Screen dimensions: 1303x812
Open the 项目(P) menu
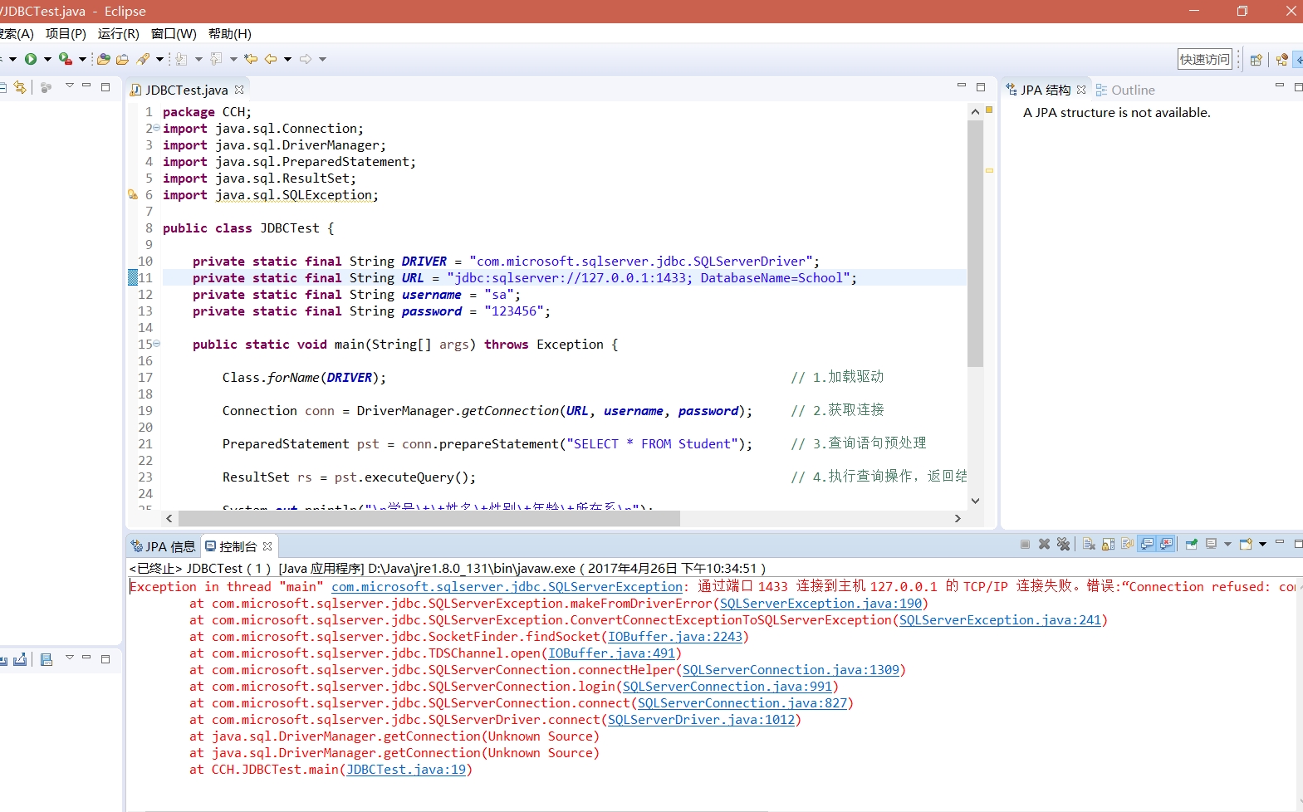point(66,33)
